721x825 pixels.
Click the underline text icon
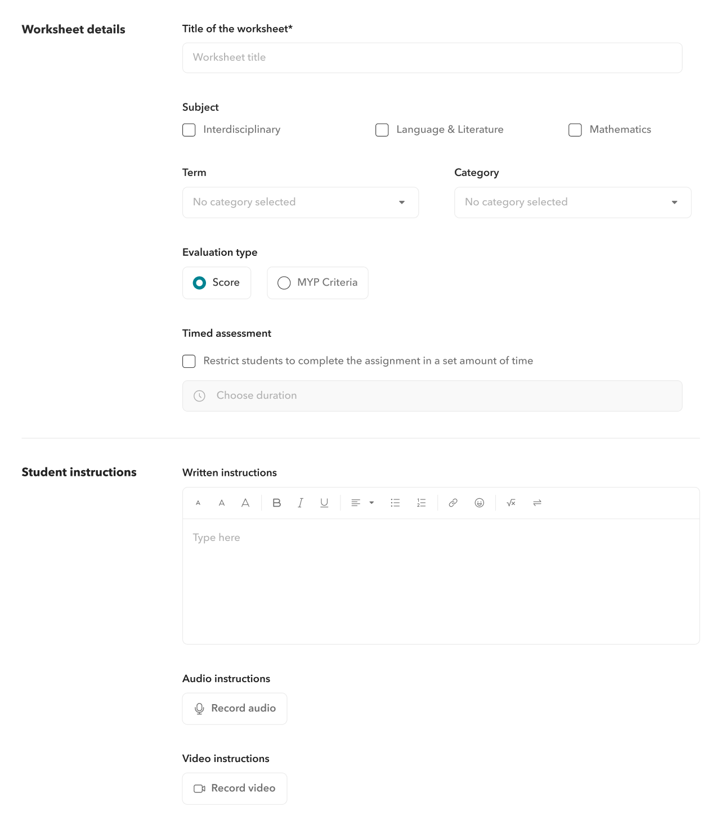pyautogui.click(x=324, y=503)
